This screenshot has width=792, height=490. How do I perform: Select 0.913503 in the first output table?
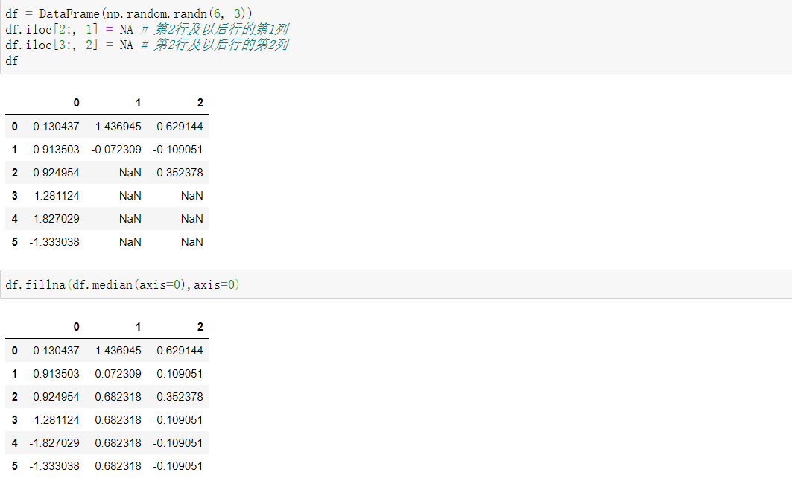(56, 150)
